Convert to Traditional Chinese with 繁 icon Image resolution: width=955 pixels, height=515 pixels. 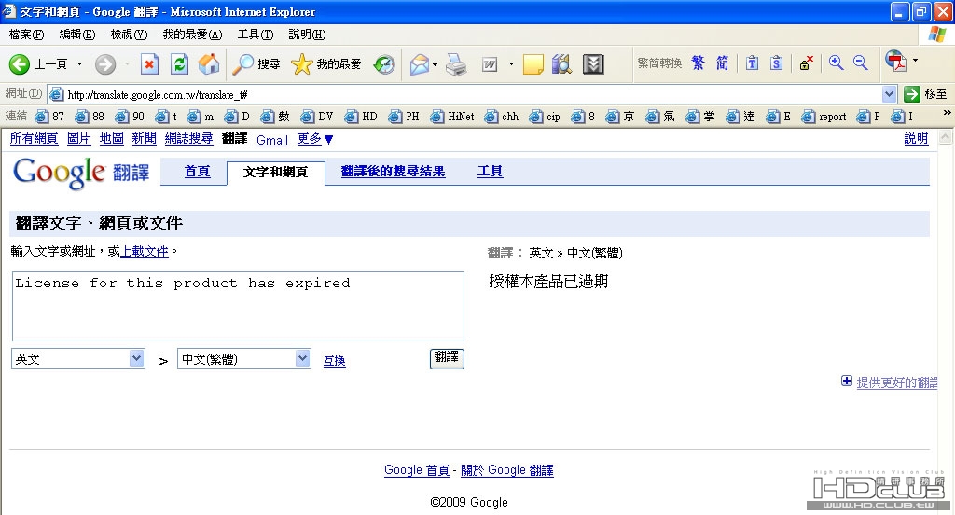coord(698,63)
